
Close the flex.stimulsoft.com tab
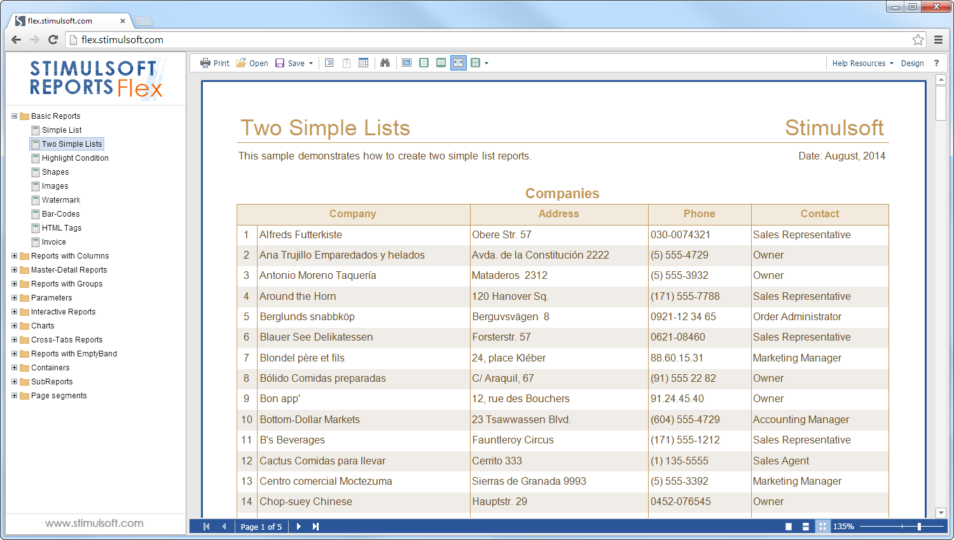pos(123,21)
